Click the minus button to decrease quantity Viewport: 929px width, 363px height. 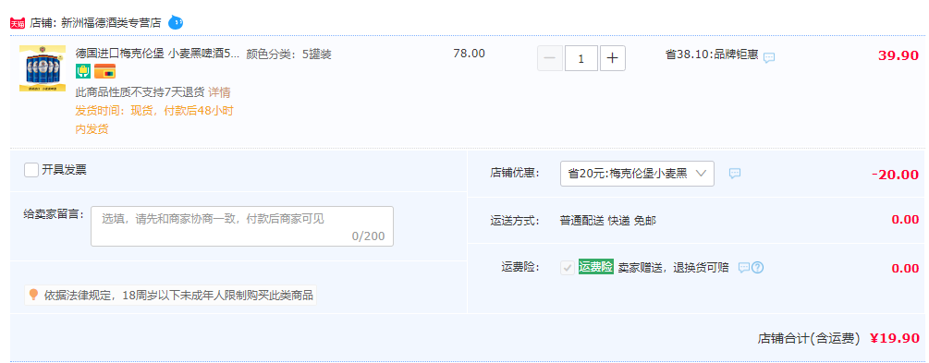(550, 58)
